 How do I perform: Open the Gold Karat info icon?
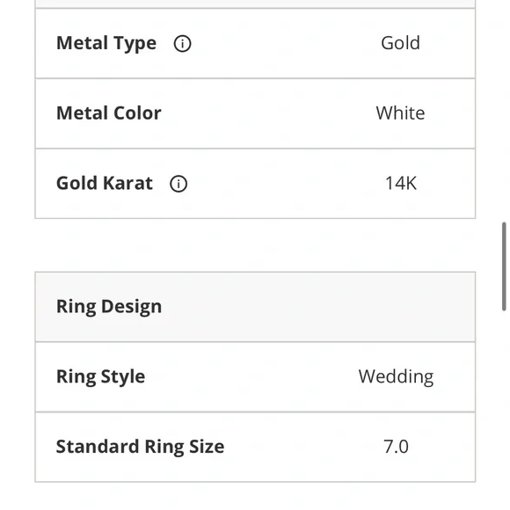pos(178,184)
